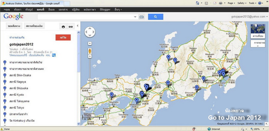Select list entry ปราสาทโอซาก้า
Screen dimensions: 269x131
coord(19,114)
